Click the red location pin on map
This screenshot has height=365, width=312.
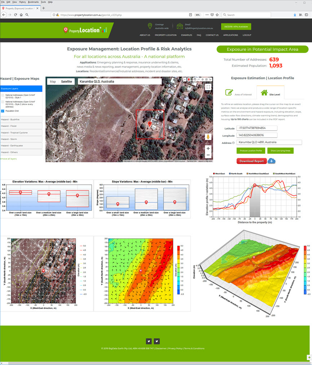(x=150, y=124)
